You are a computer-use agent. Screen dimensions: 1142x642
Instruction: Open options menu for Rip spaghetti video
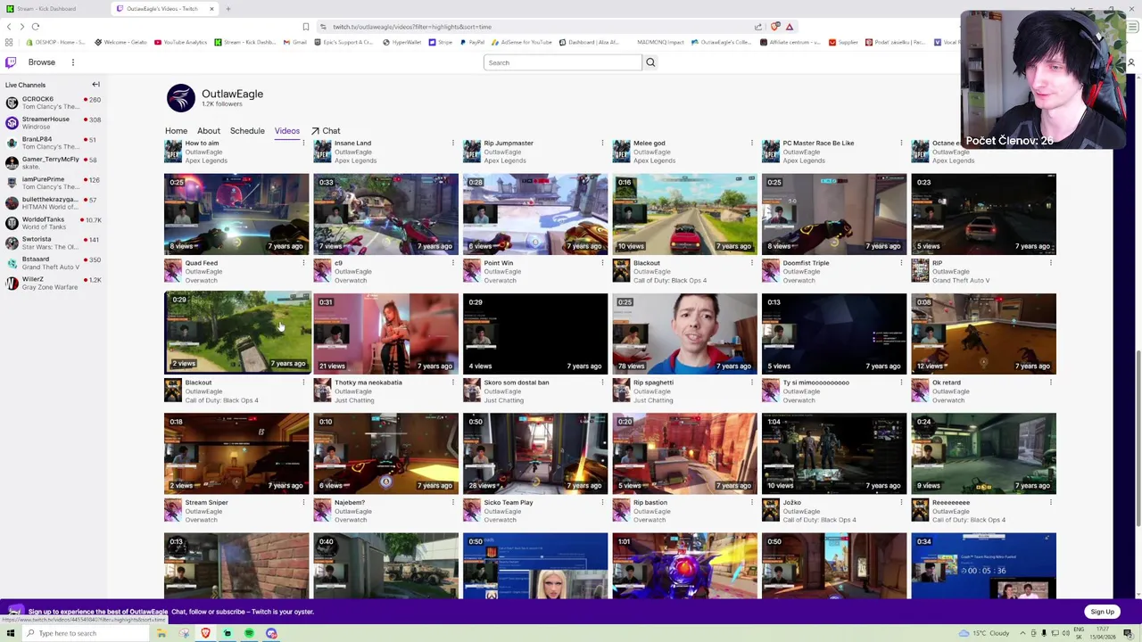[x=751, y=383]
